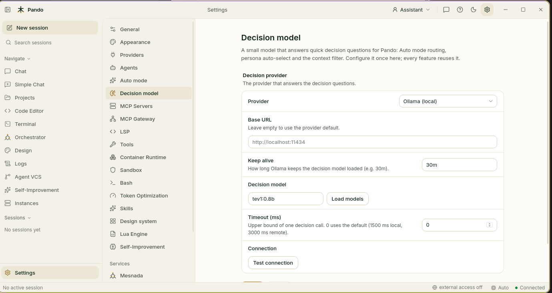Open MCP Gateway settings
The image size is (552, 293).
pyautogui.click(x=149, y=119)
